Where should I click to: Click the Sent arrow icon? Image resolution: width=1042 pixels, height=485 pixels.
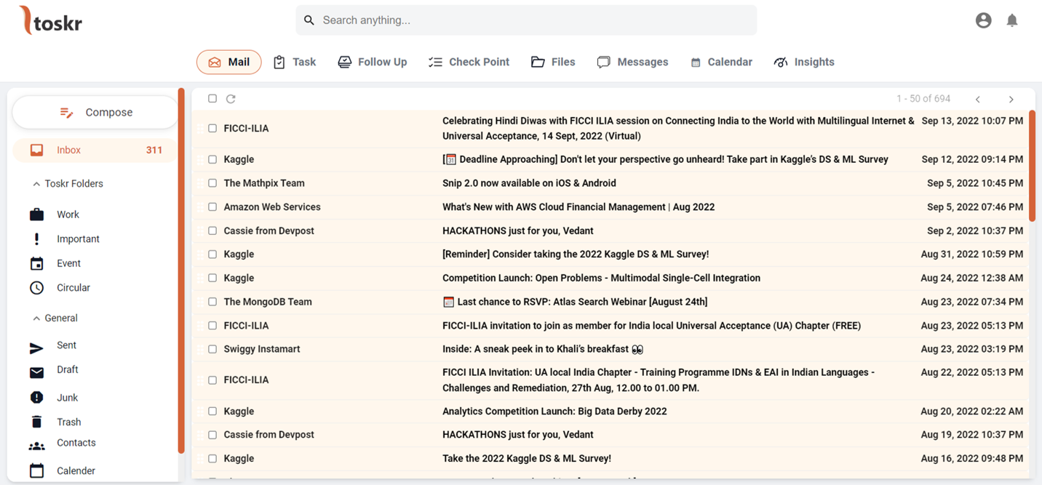coord(36,348)
